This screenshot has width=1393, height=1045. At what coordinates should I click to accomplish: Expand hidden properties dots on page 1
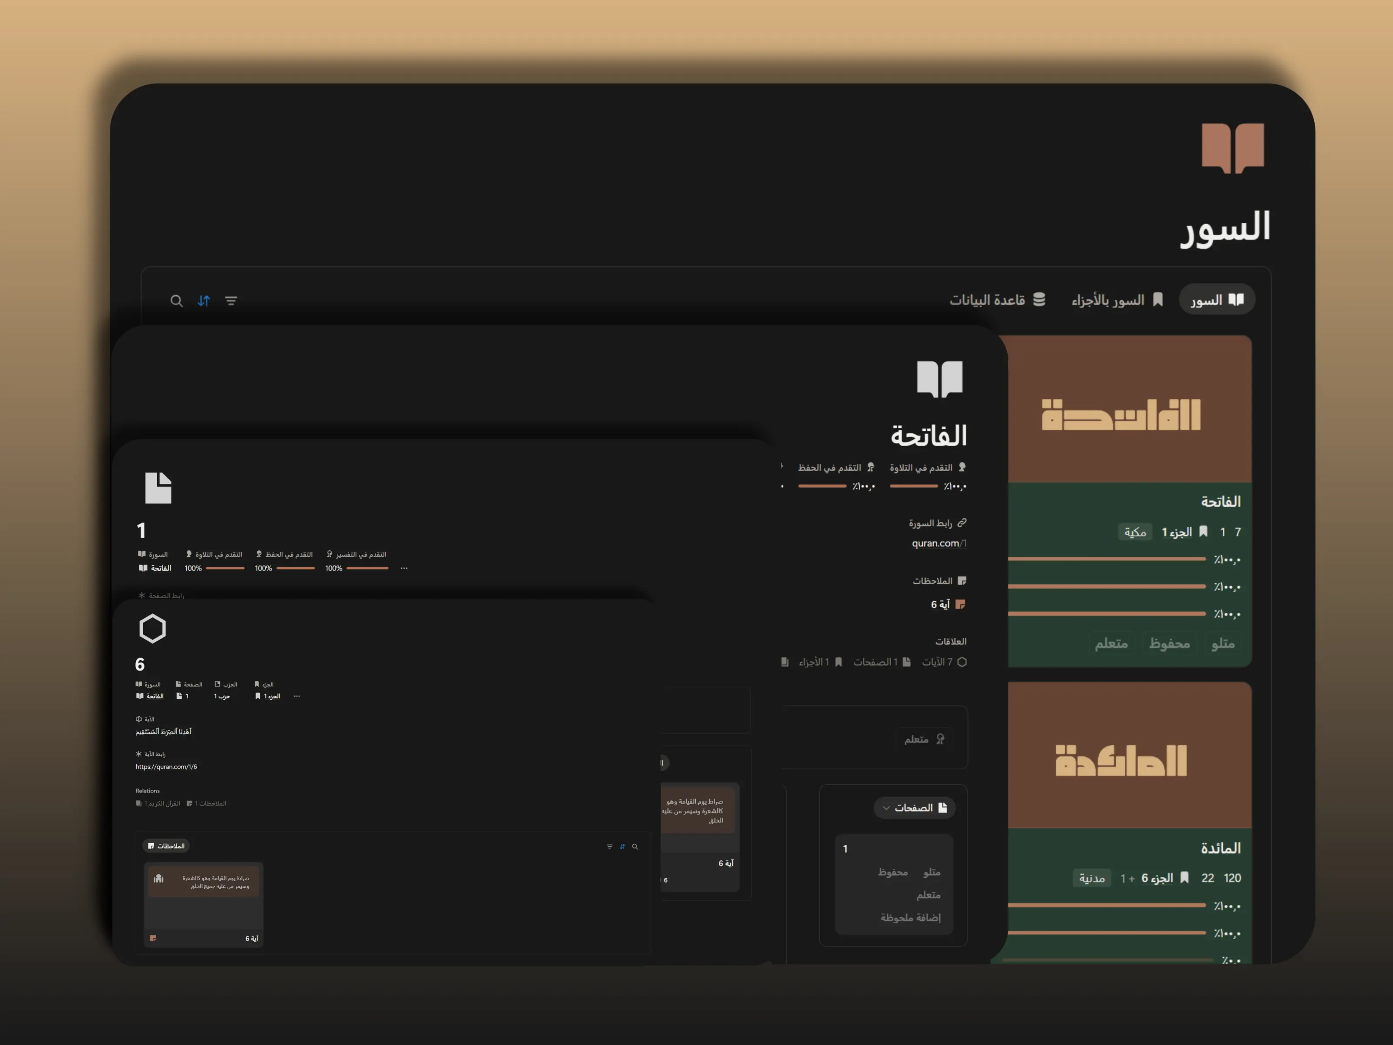tap(404, 568)
